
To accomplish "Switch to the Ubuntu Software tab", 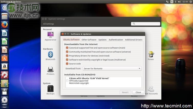I will coord(71,39).
